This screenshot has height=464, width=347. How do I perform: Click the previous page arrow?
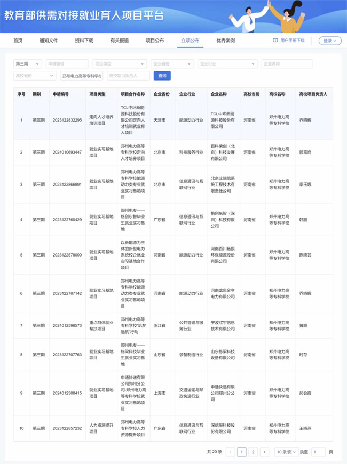[x=231, y=452]
